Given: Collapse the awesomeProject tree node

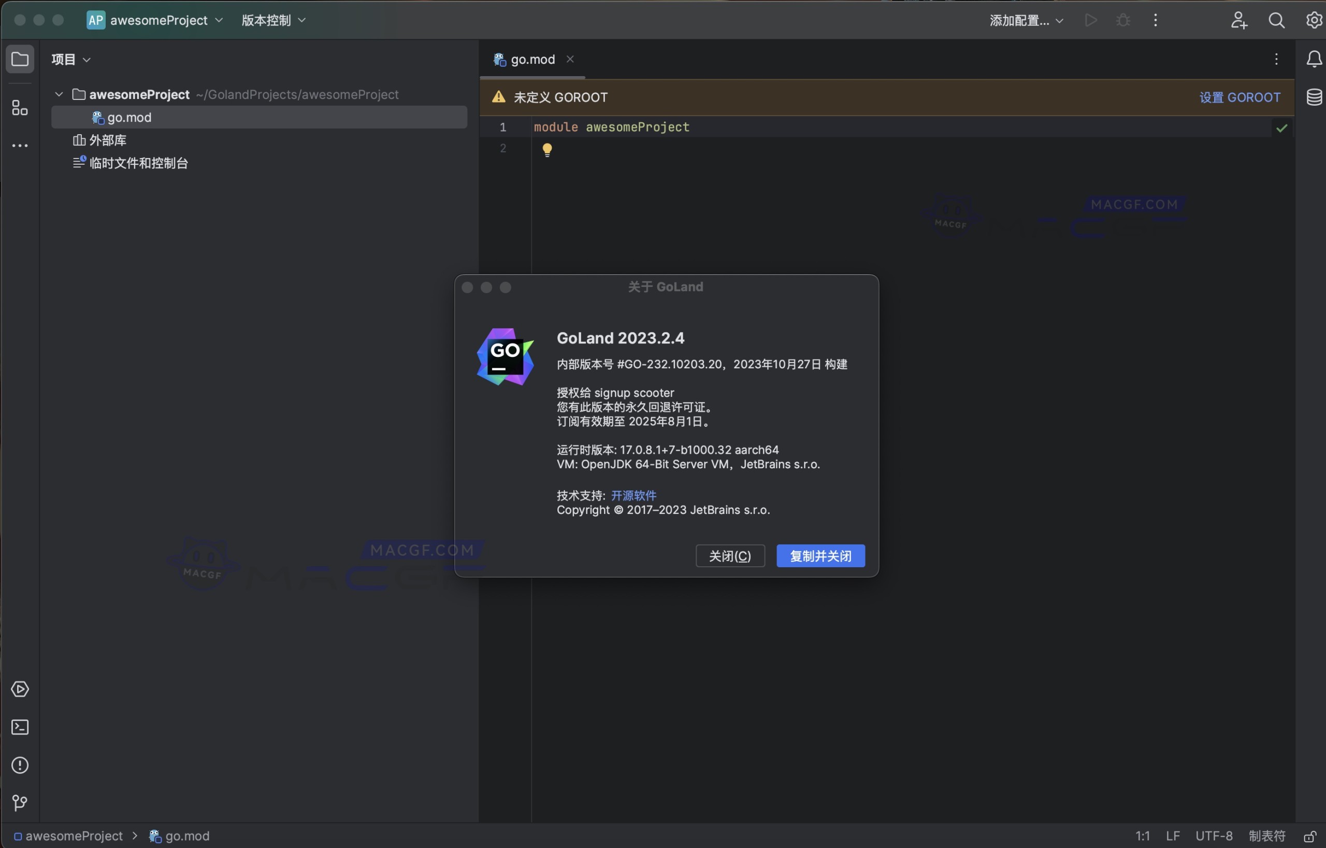Looking at the screenshot, I should point(59,94).
